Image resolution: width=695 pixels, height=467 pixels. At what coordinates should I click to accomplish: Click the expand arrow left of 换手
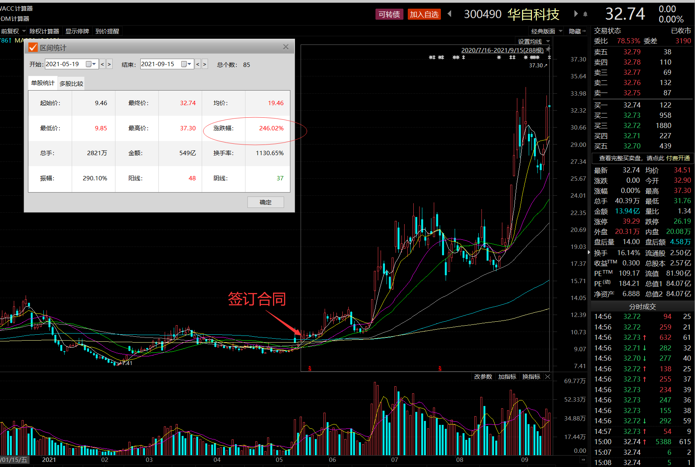tap(589, 252)
